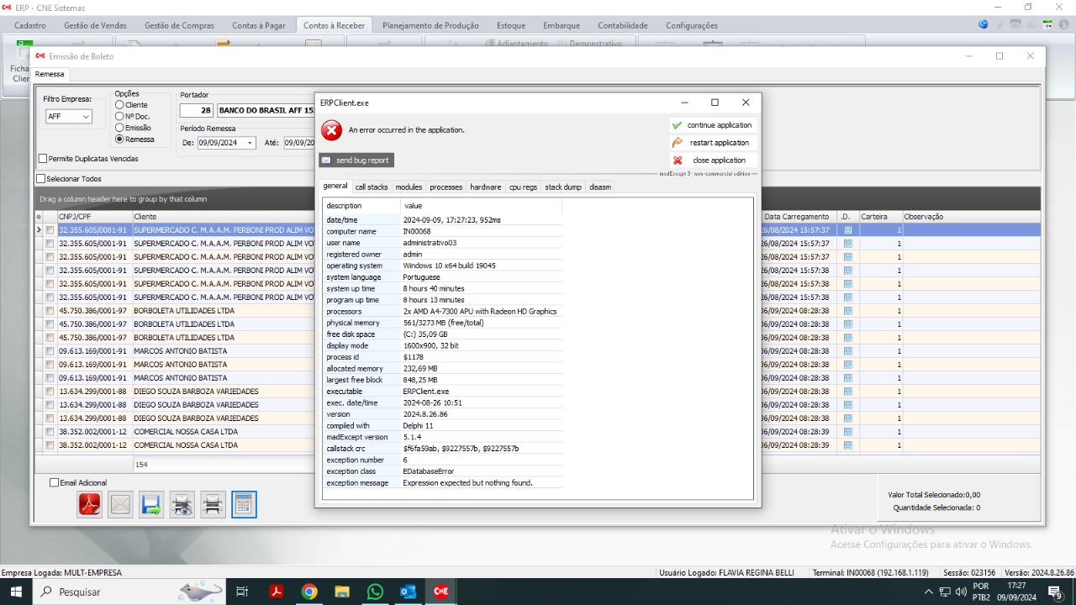Screen dimensions: 1076x605
Task: Open the hardware tab in error dialog
Action: (485, 187)
